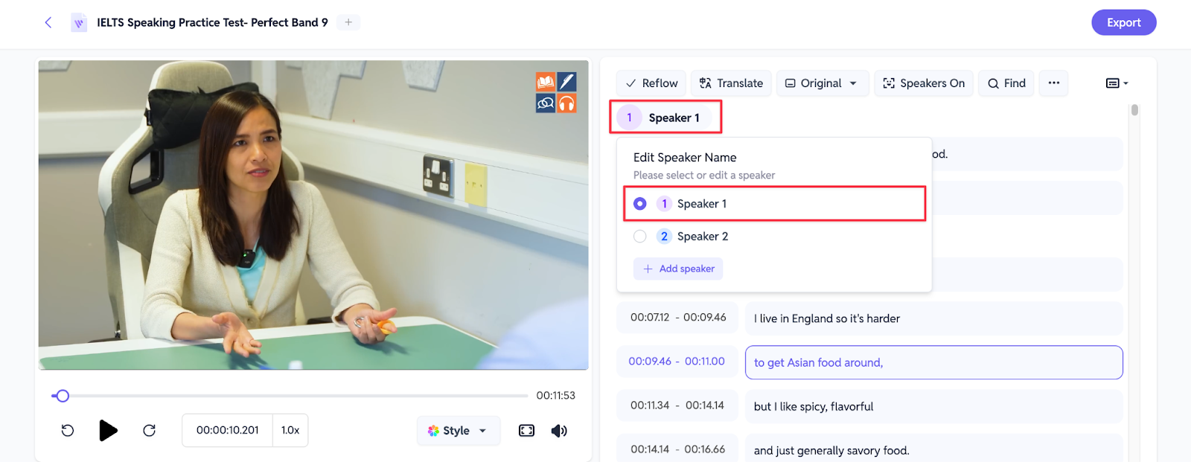Click the transcript scrollbar thumb
The height and width of the screenshot is (462, 1191).
[1134, 110]
